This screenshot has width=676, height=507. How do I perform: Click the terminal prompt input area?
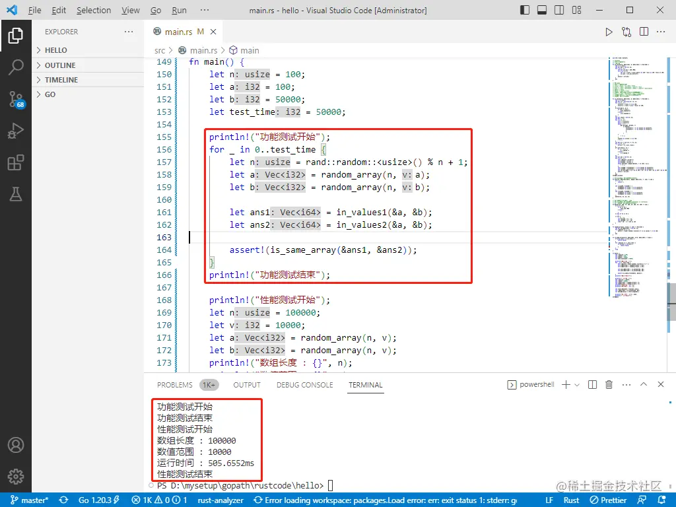click(x=330, y=486)
